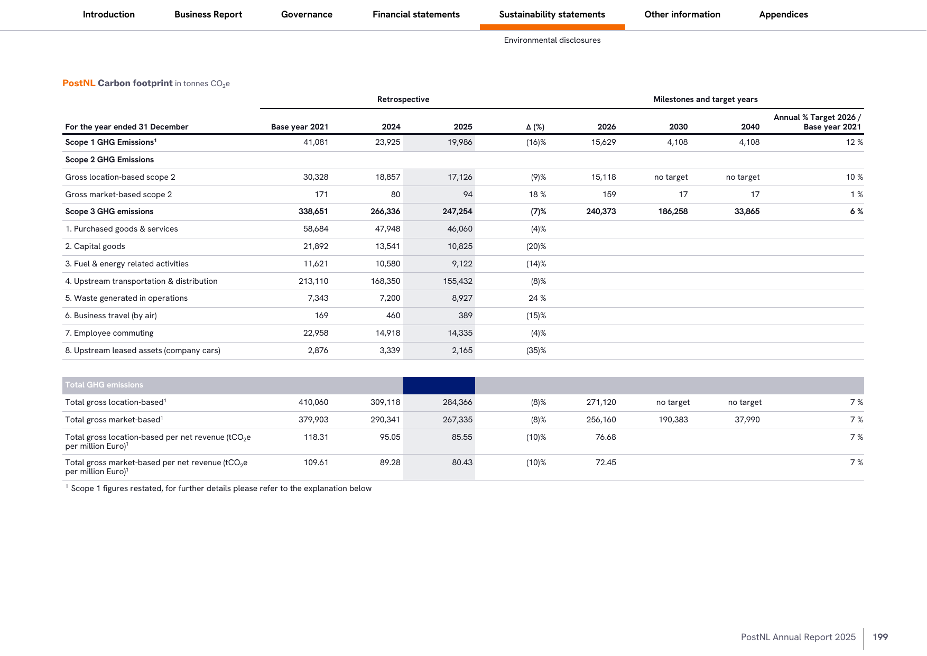This screenshot has height=656, width=927.
Task: Click the Δ (%) column header
Action: (535, 127)
